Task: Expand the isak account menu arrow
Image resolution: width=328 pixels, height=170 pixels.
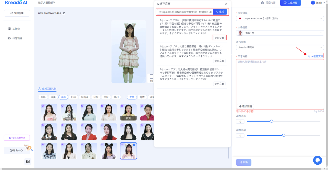Action: point(324,3)
